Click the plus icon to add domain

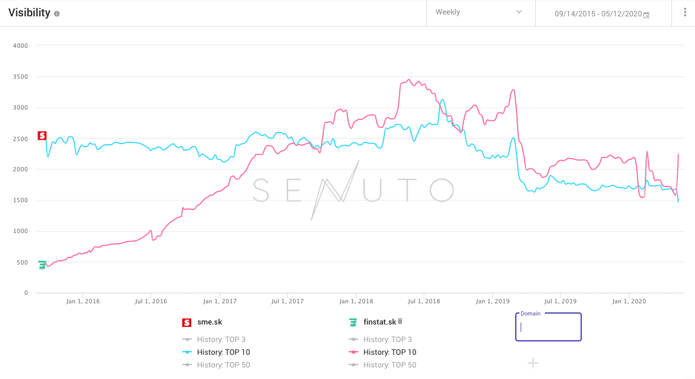(x=533, y=363)
